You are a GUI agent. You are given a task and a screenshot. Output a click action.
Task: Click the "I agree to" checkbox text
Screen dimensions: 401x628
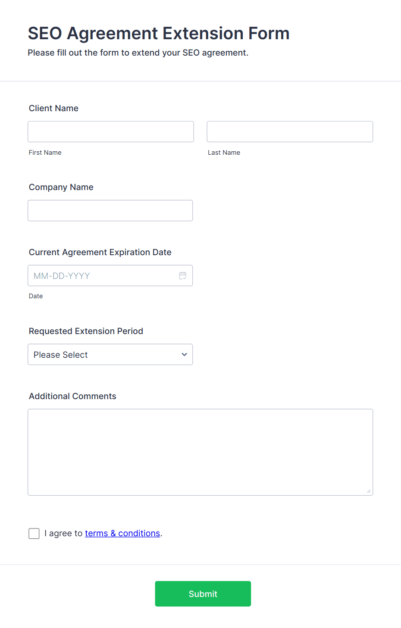pyautogui.click(x=63, y=533)
